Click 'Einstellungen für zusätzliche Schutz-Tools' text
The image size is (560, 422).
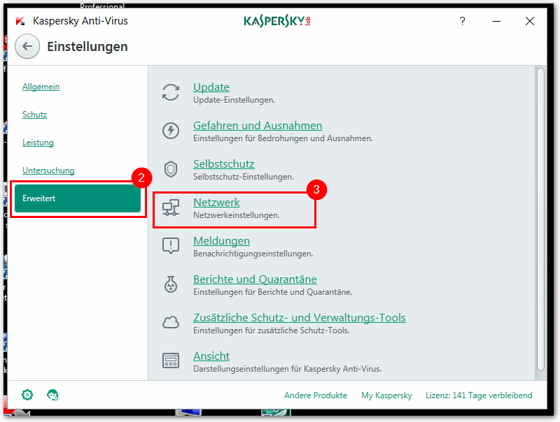[272, 330]
